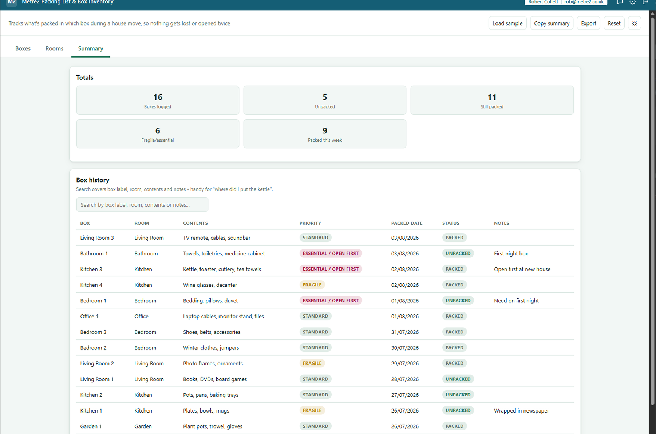Click the log out icon
Screen dimensions: 656x434
point(645,2)
